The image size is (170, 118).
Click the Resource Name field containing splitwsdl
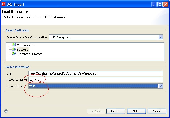click(96, 80)
